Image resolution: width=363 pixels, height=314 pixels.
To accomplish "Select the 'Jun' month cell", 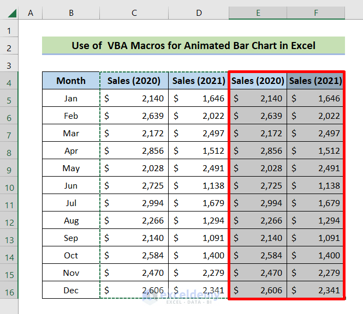I will [71, 185].
